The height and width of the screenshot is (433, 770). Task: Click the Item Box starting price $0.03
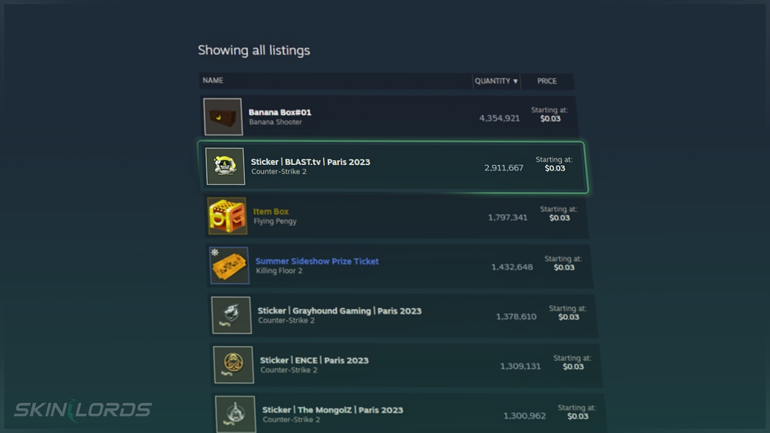(559, 218)
